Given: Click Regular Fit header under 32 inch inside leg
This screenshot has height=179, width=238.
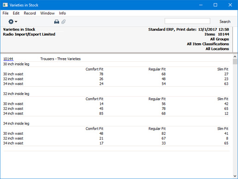Looking at the screenshot, I should point(157,99).
